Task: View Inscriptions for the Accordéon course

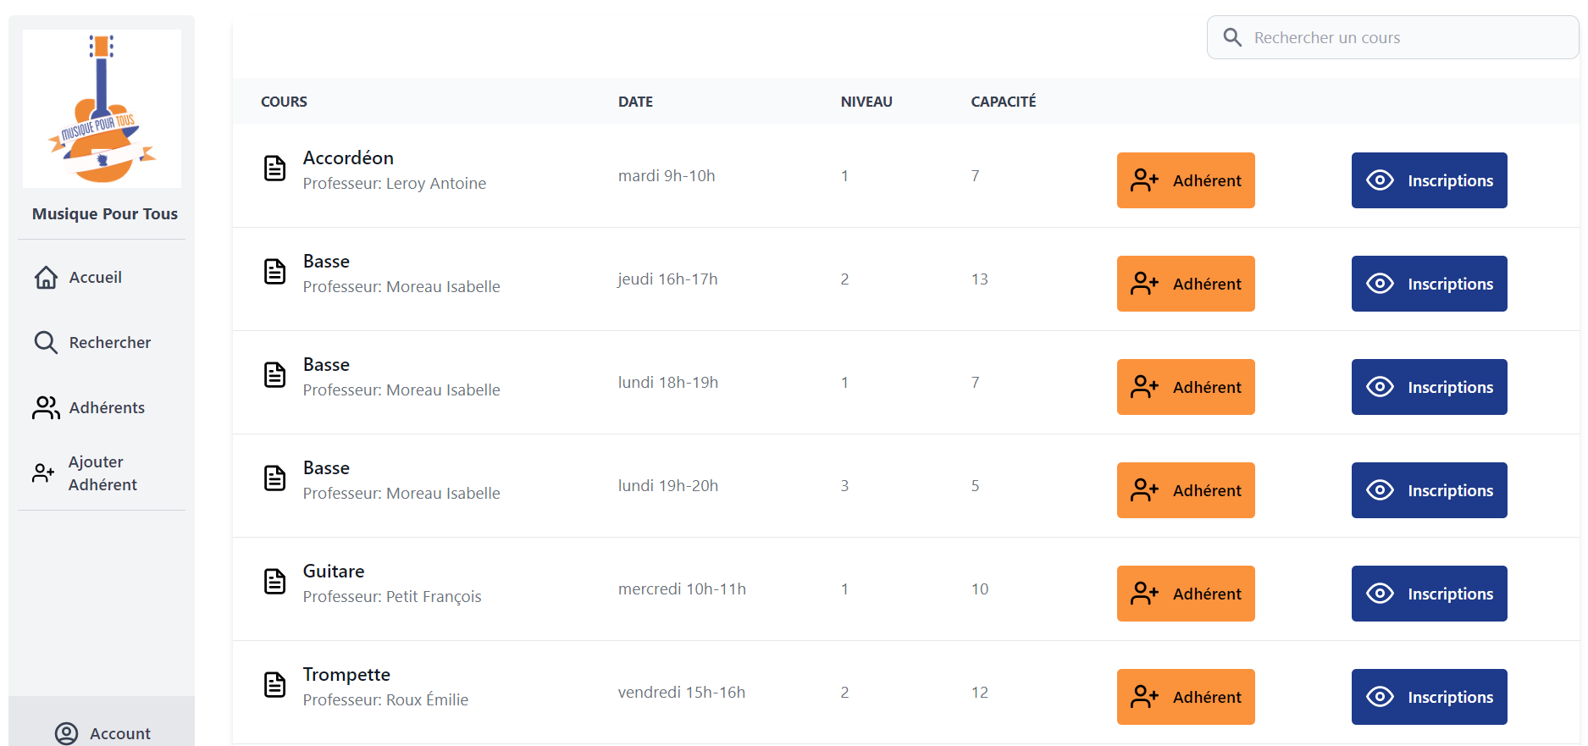Action: click(x=1429, y=180)
